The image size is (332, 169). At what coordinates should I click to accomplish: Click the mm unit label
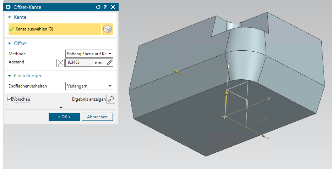[99, 63]
